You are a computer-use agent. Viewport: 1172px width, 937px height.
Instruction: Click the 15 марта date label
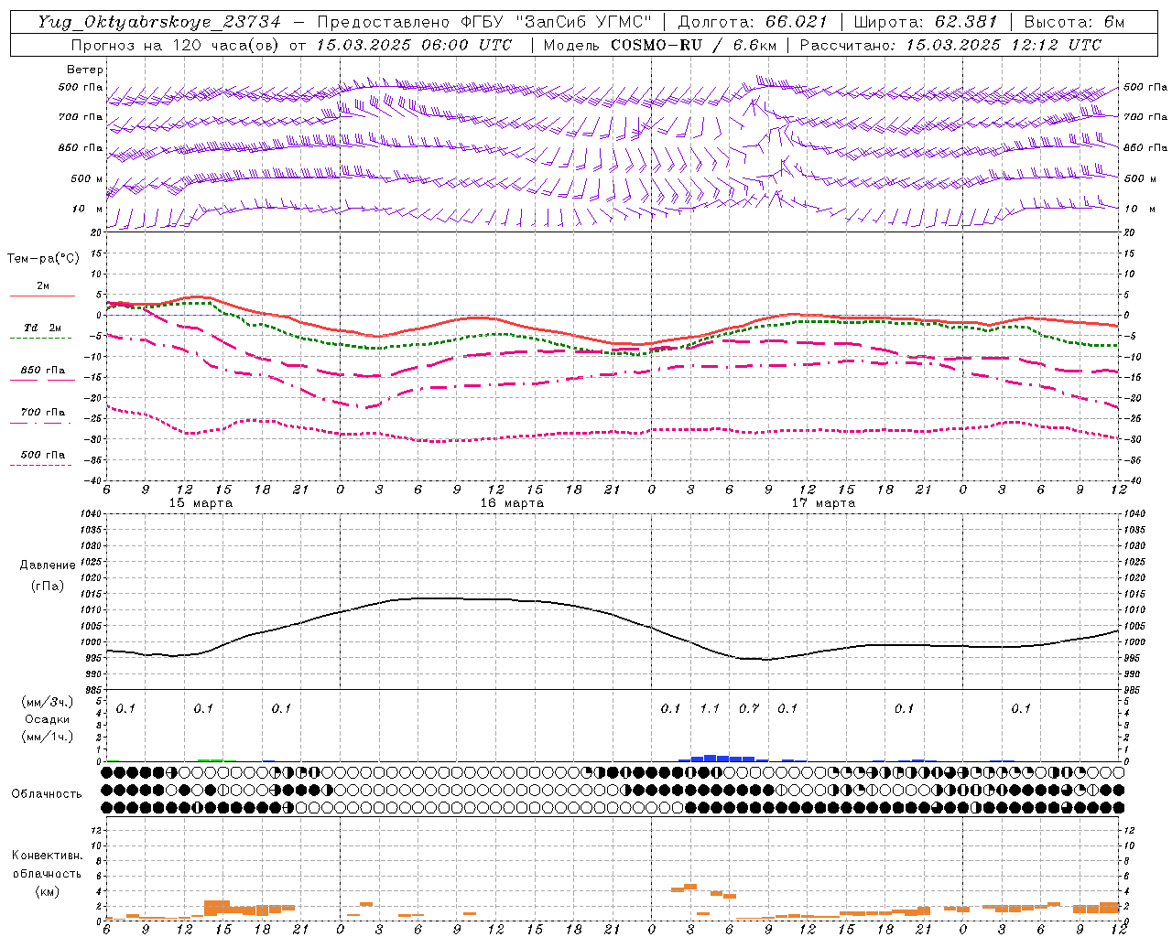(x=201, y=503)
